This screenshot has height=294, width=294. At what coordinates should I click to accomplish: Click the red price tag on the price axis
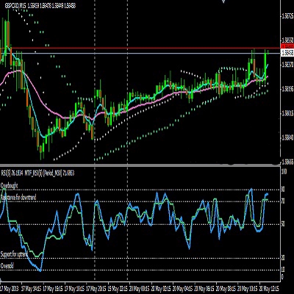(287, 46)
